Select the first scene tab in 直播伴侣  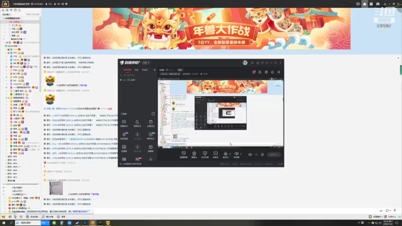[128, 70]
